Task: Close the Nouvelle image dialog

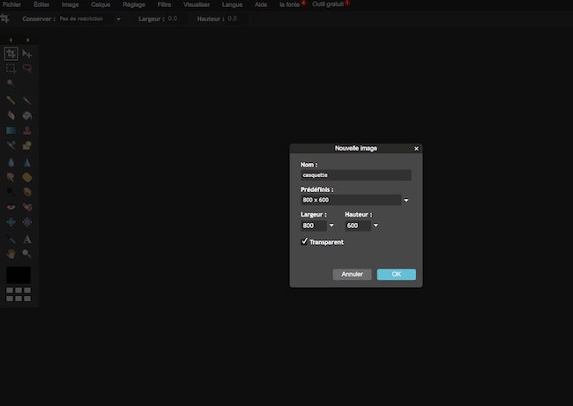Action: point(416,148)
